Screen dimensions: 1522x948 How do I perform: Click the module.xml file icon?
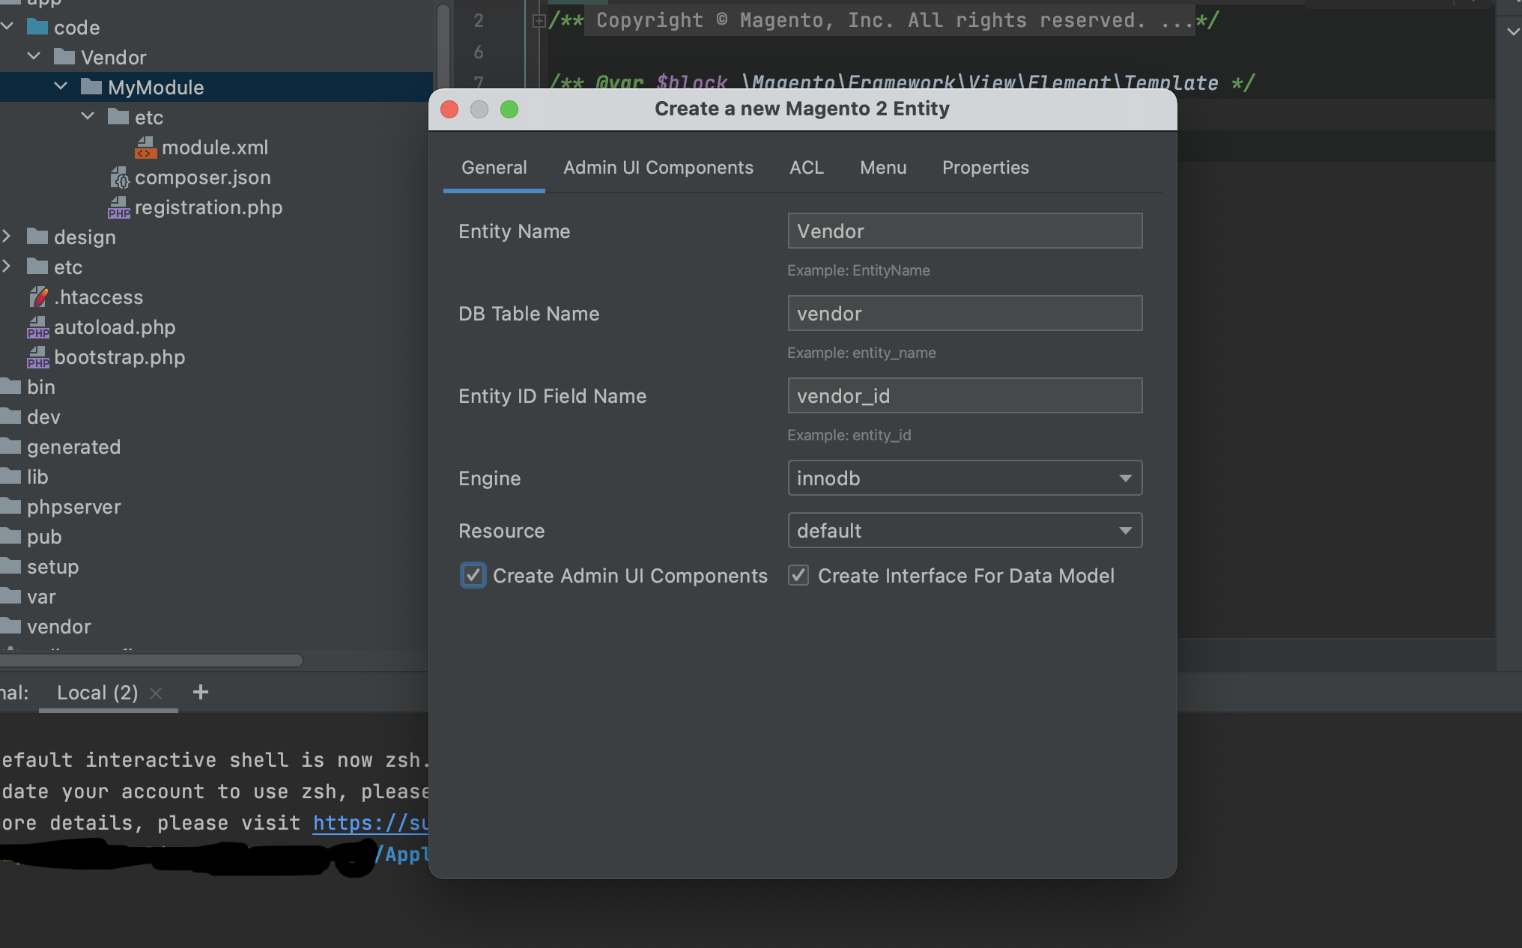pos(145,148)
